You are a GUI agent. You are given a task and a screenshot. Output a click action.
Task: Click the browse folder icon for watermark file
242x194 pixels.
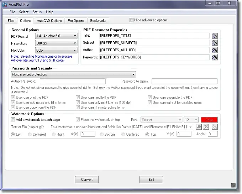click(199, 127)
